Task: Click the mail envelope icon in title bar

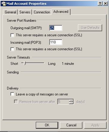Action: point(4,4)
